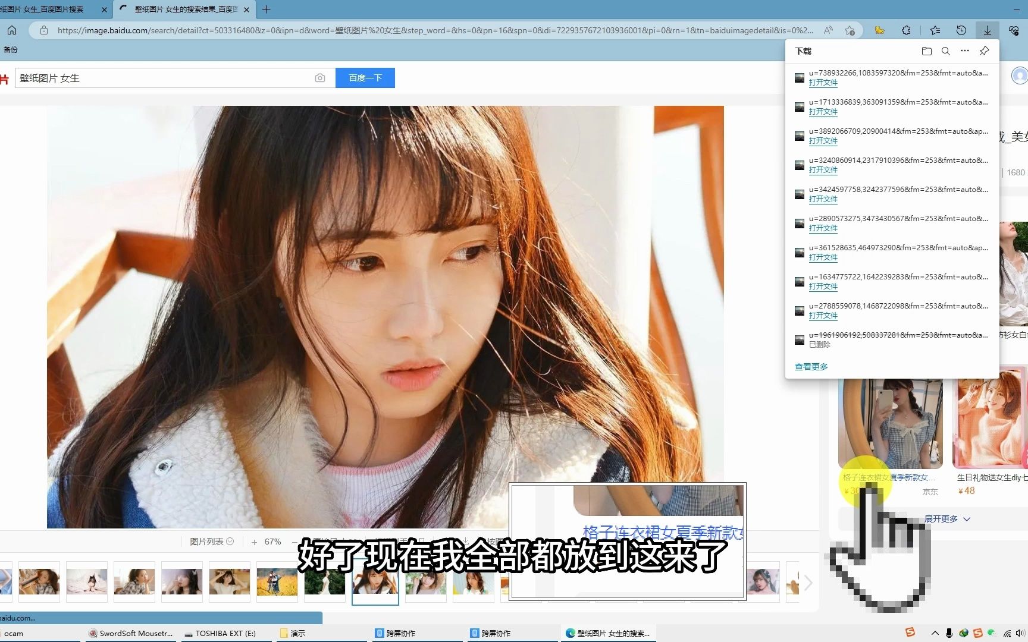Adjust the 67% image zoom slider
Image resolution: width=1028 pixels, height=642 pixels.
click(272, 541)
